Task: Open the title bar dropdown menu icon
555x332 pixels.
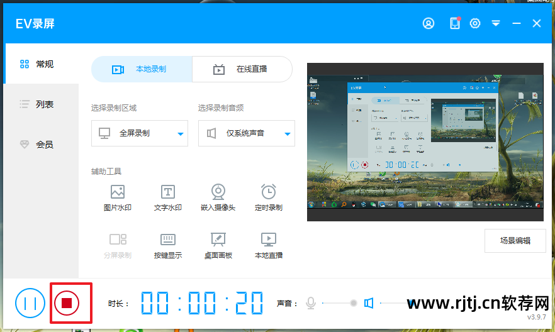Action: 496,23
